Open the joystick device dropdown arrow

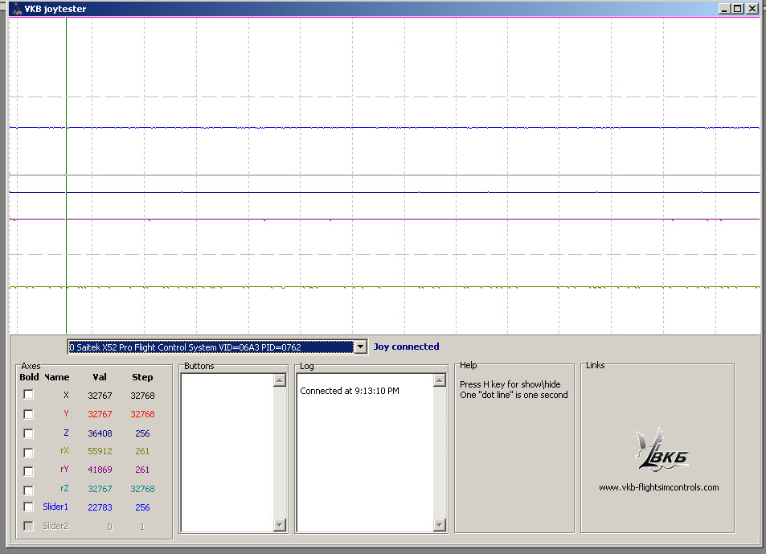360,347
